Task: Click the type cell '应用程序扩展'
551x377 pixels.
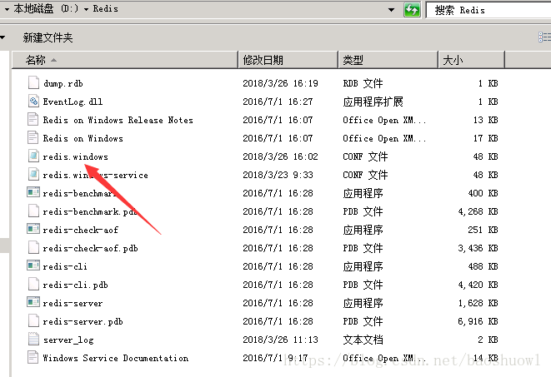Action: click(x=373, y=102)
